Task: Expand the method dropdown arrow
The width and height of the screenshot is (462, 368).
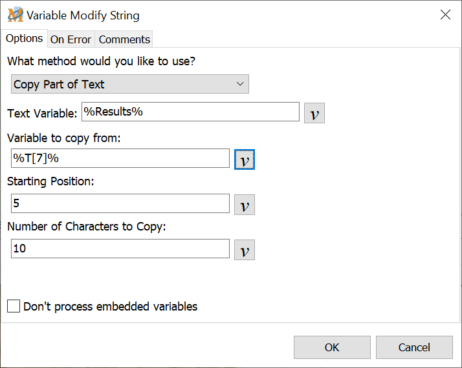Action: 239,84
